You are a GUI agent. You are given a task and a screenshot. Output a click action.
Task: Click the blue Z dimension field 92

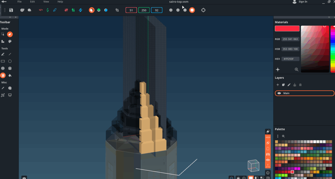pyautogui.click(x=156, y=10)
